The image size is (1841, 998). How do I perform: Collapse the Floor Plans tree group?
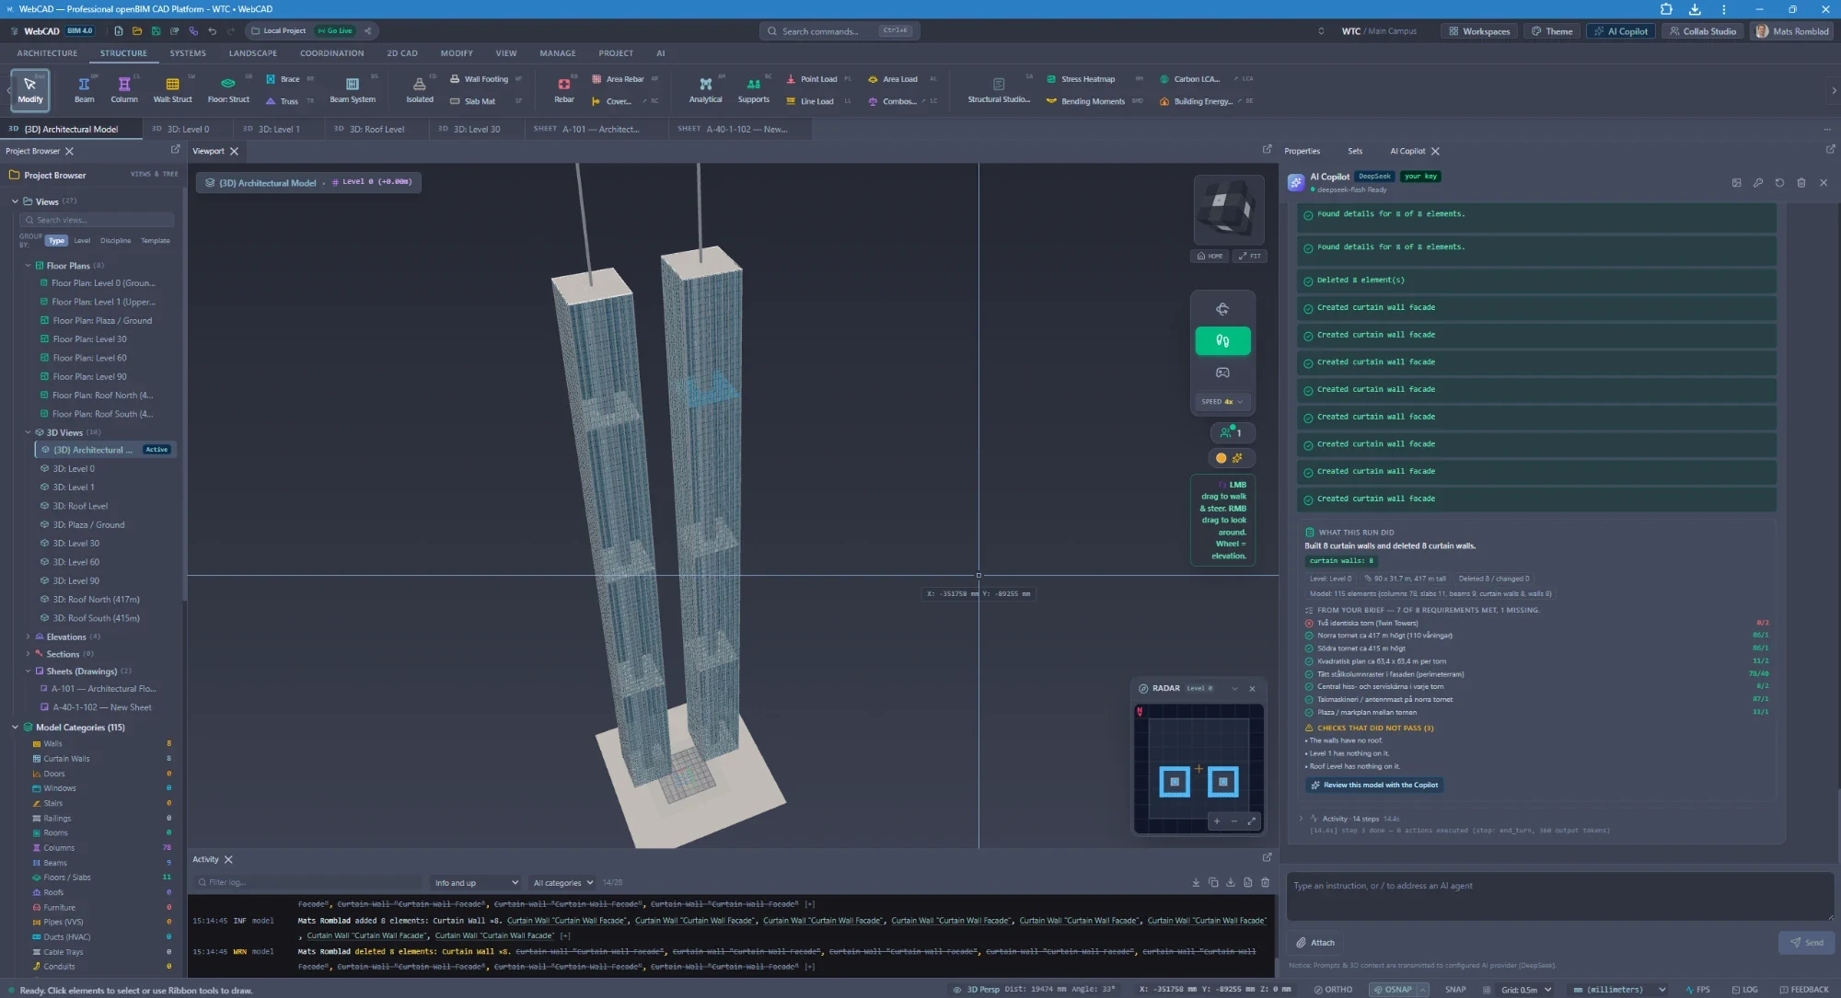[29, 266]
